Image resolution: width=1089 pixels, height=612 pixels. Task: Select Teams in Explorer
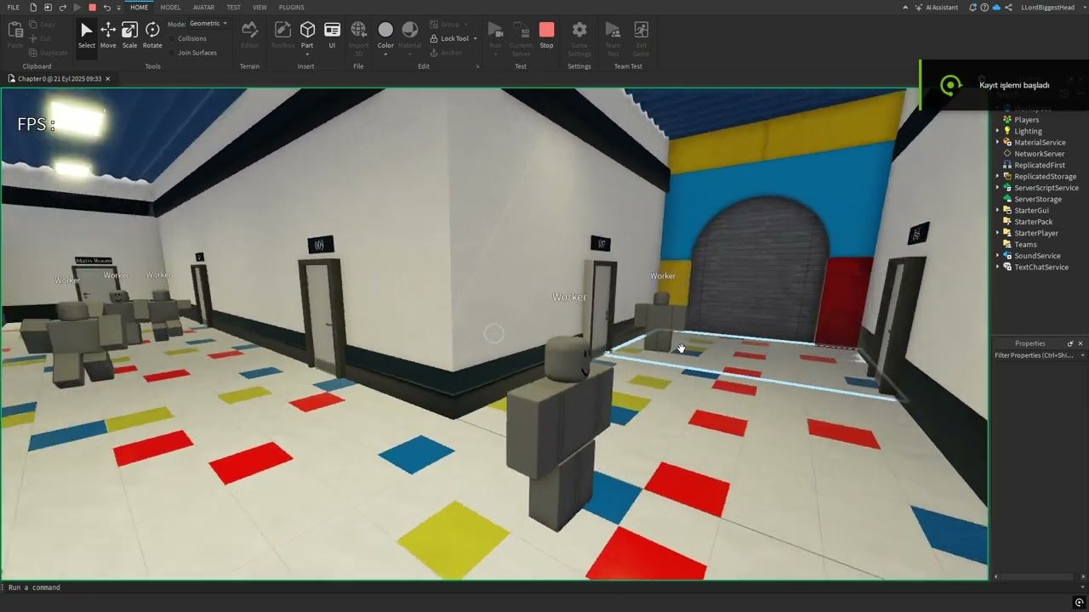coord(1024,244)
